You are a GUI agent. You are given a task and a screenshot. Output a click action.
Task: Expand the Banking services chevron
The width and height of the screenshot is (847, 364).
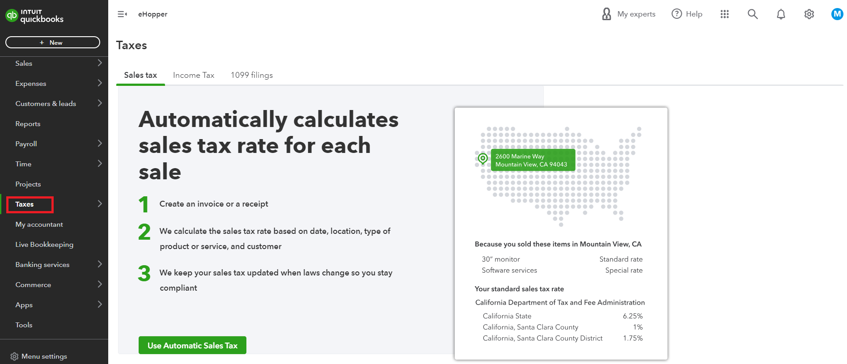(100, 264)
